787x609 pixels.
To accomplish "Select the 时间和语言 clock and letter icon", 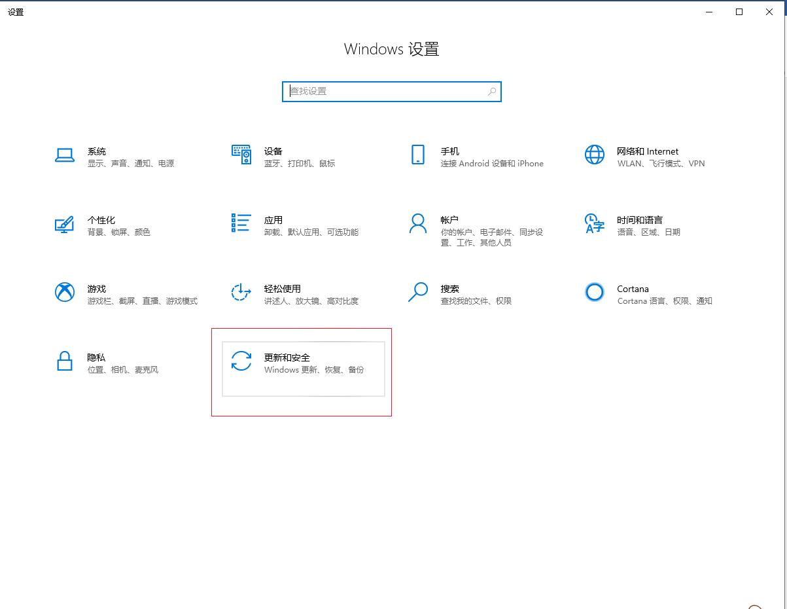I will 594,223.
